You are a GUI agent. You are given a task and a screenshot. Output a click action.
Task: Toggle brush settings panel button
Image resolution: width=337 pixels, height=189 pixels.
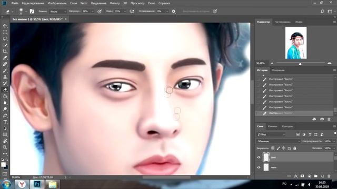pyautogui.click(x=32, y=12)
